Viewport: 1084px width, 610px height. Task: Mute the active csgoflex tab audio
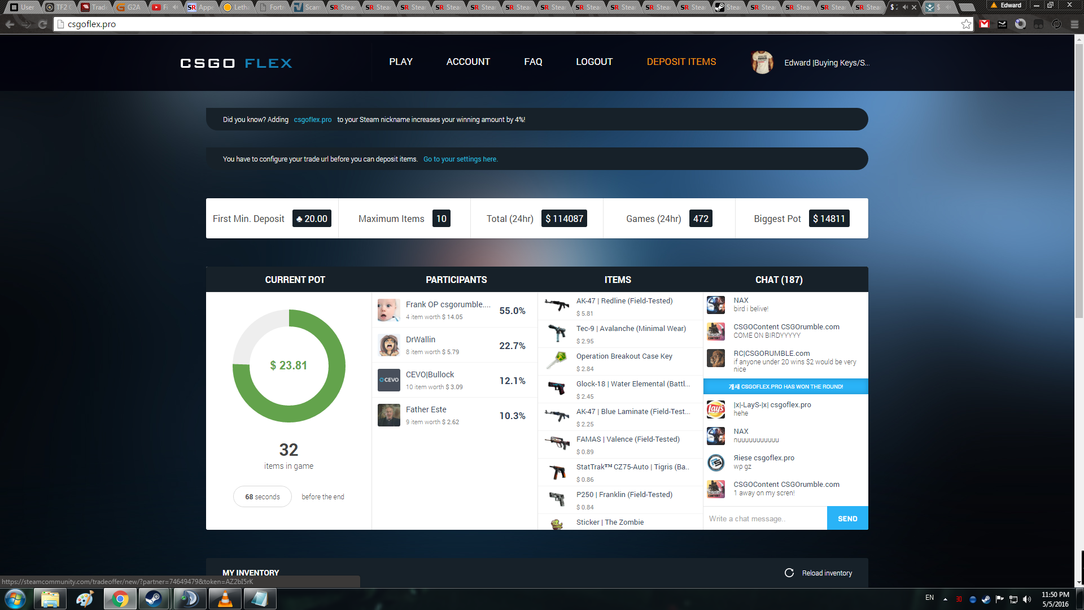(x=905, y=7)
